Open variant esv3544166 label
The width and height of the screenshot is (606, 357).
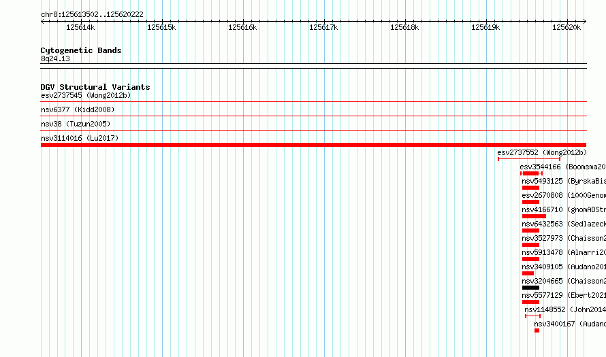click(x=562, y=167)
